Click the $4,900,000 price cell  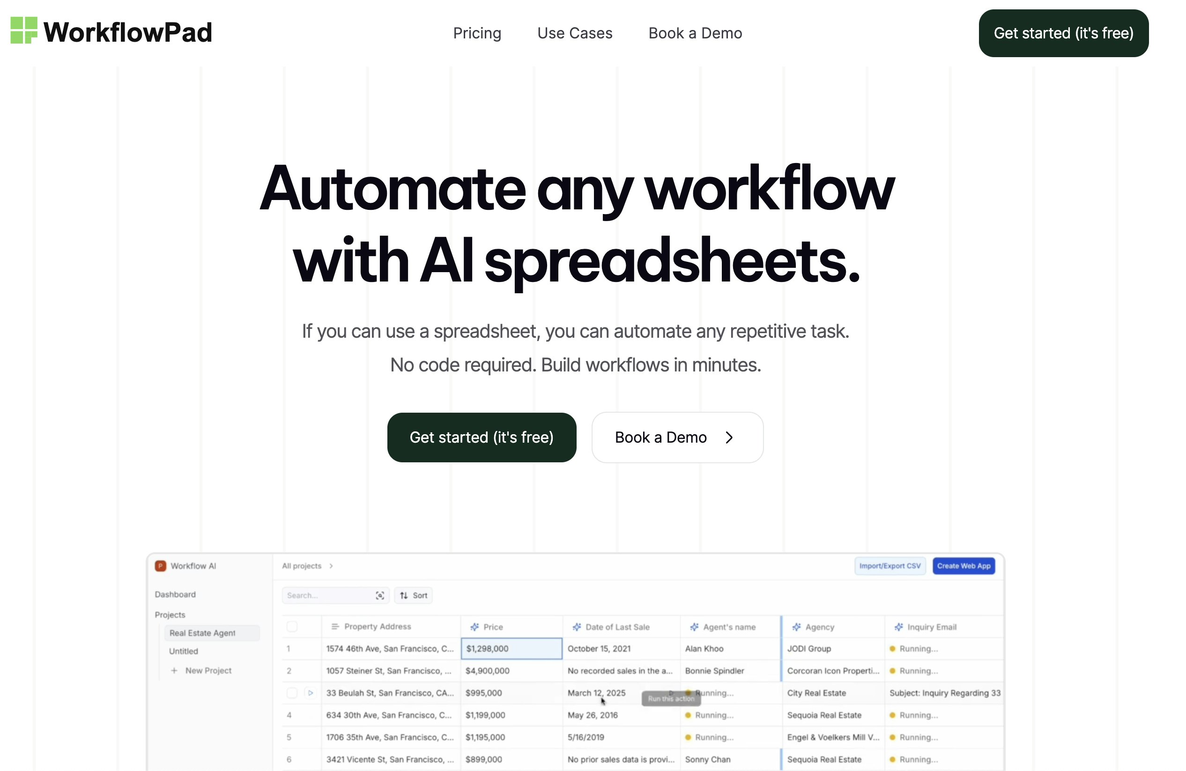511,670
